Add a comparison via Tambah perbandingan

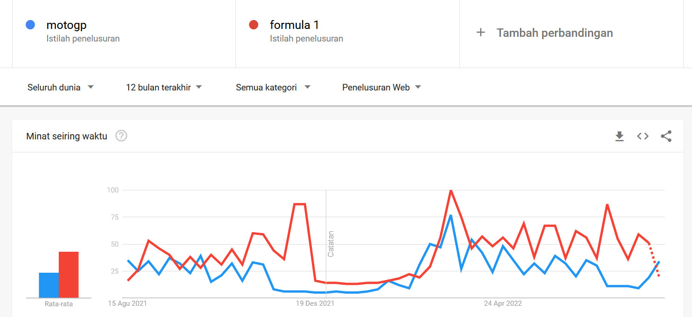click(x=554, y=33)
